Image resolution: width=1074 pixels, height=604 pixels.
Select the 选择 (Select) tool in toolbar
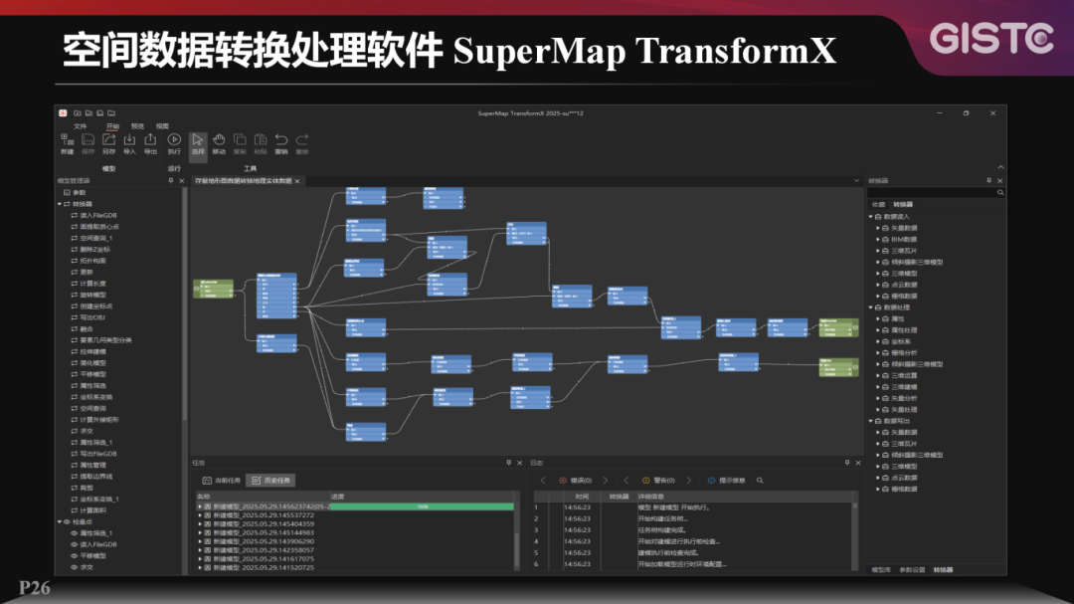(197, 141)
